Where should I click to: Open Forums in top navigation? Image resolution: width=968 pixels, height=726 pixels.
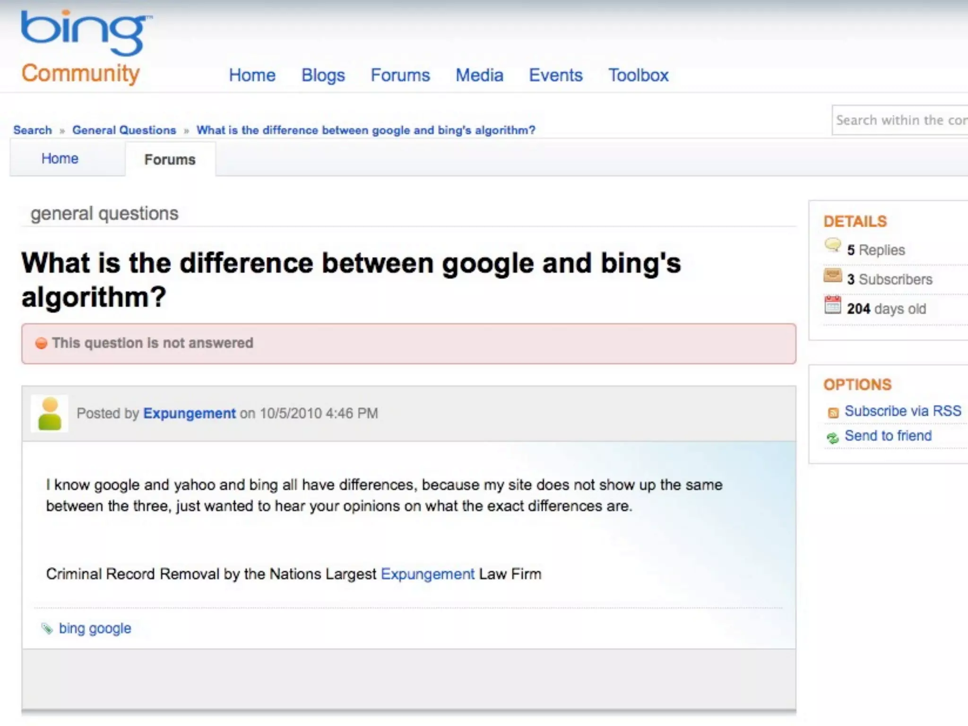[x=400, y=76]
